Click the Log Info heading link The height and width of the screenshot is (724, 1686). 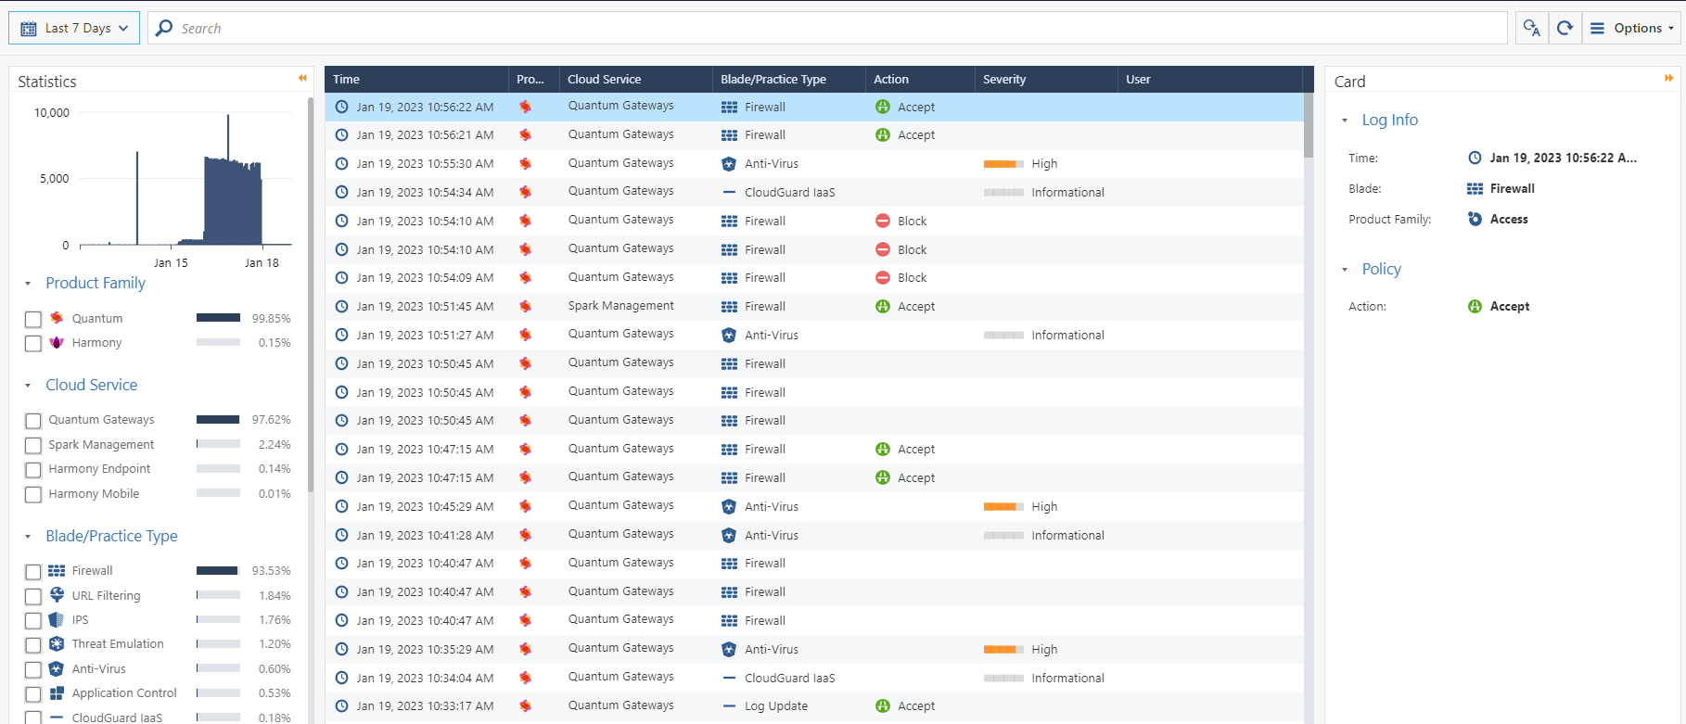point(1389,120)
